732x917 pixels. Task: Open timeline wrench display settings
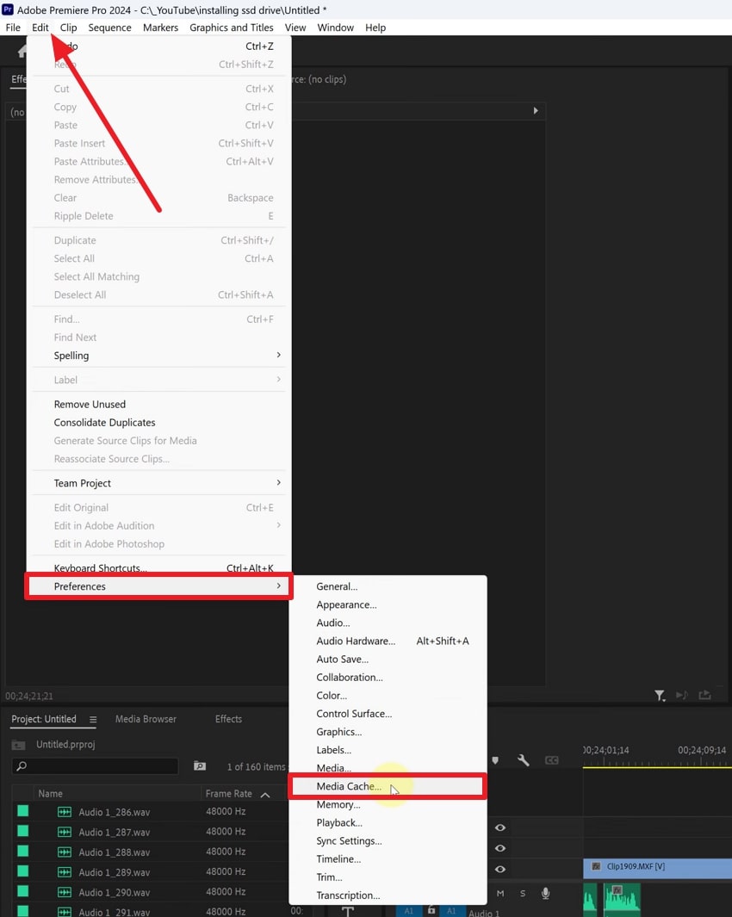pos(523,760)
